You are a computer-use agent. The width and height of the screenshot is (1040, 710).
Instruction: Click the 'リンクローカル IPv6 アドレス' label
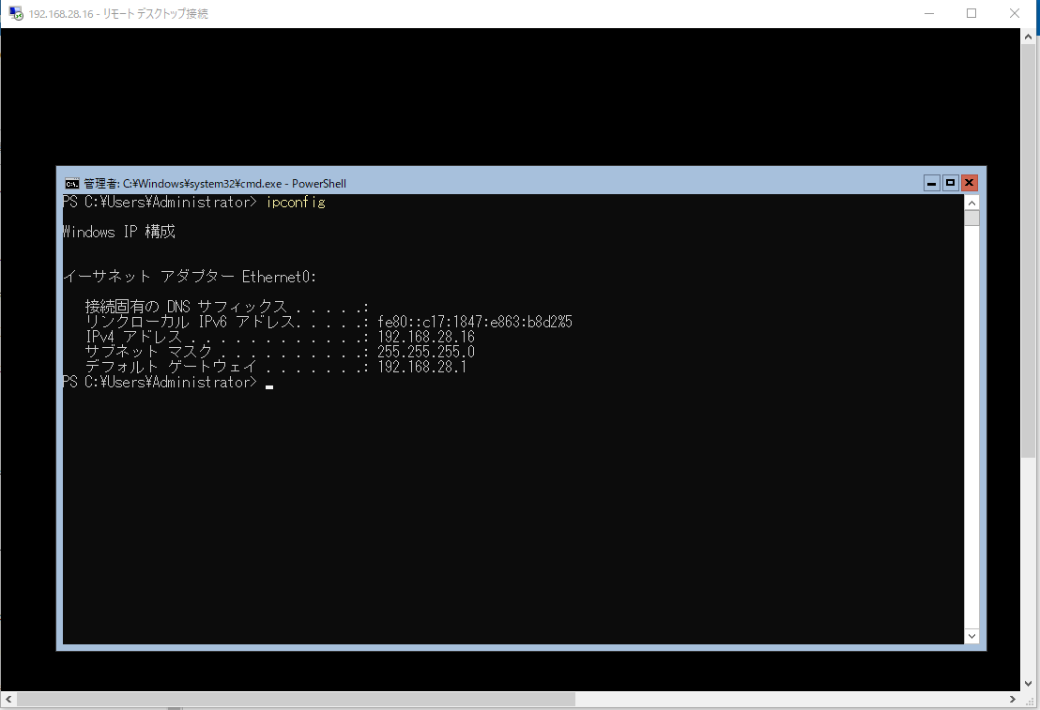coord(190,323)
